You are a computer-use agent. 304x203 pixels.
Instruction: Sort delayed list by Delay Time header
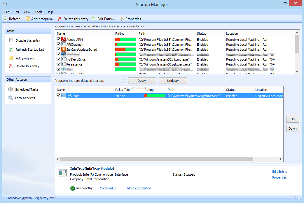pyautogui.click(x=128, y=90)
